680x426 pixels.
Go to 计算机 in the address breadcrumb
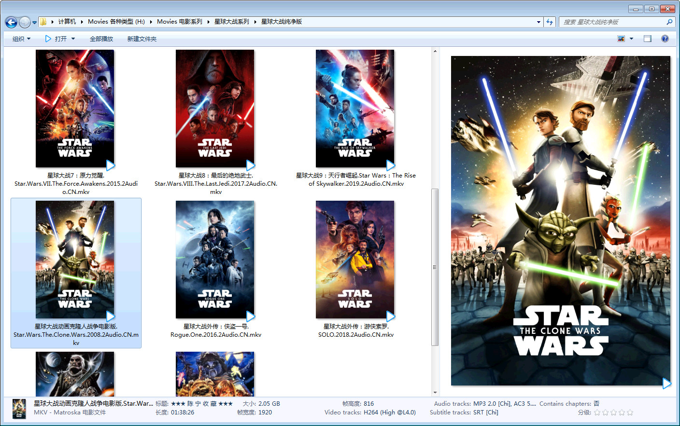[67, 22]
